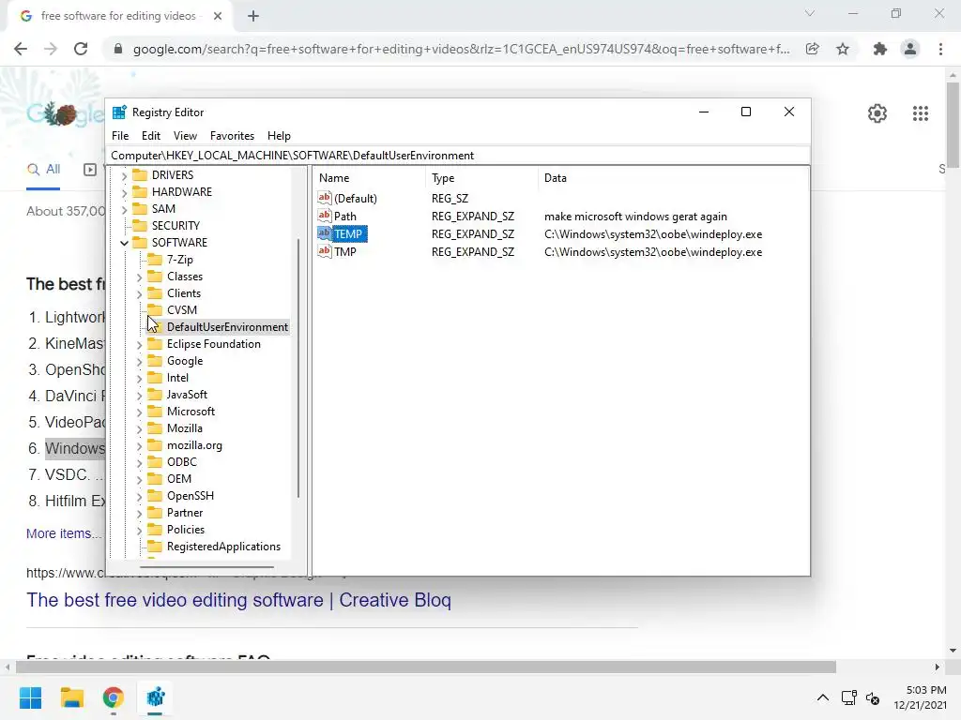Open the Windows Start menu

pyautogui.click(x=30, y=697)
